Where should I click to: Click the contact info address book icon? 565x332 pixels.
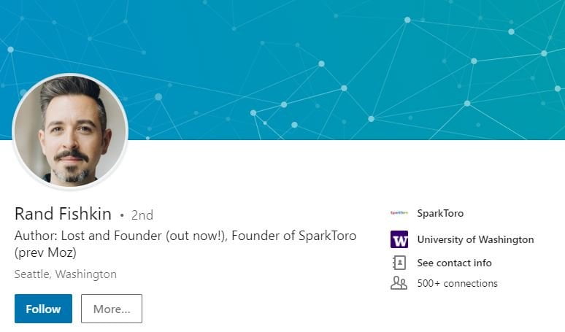[x=399, y=263]
